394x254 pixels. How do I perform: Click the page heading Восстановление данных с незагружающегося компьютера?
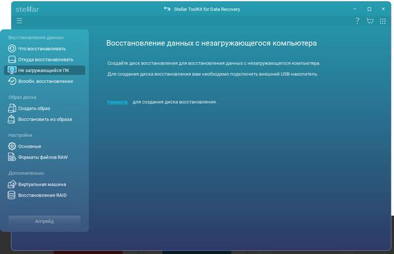(211, 43)
